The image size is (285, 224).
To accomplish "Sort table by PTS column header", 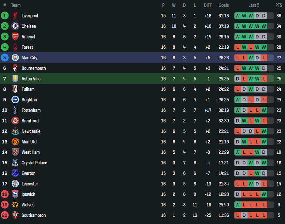I will pos(279,5).
